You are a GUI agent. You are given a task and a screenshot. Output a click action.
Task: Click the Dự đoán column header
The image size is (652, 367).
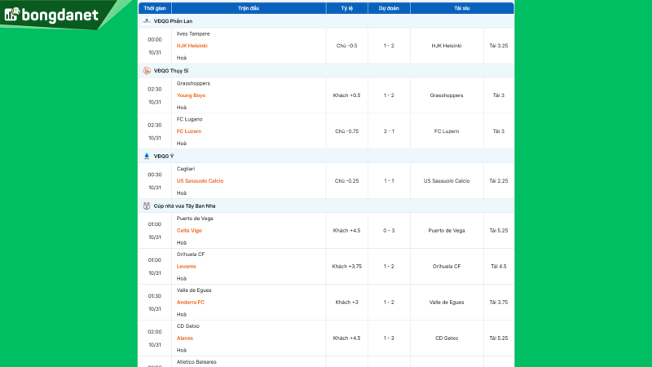click(389, 7)
